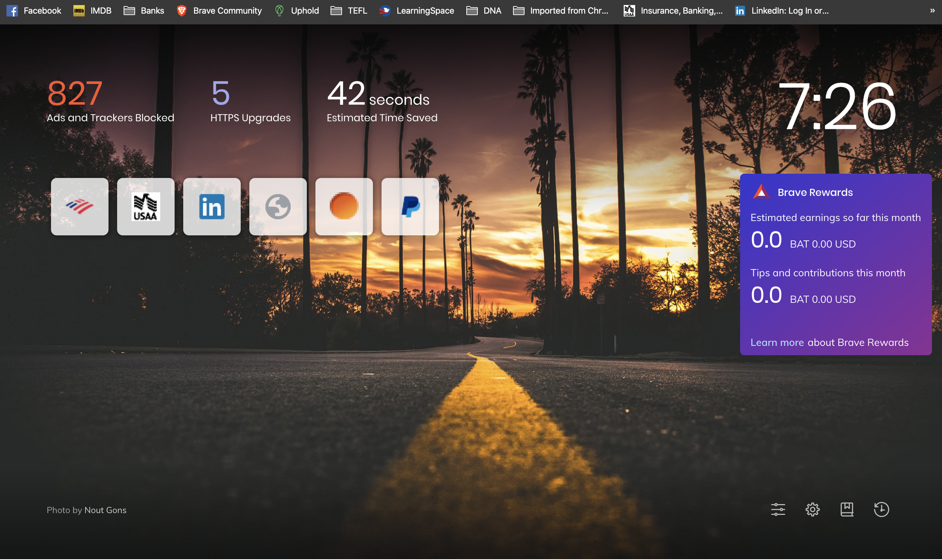Image resolution: width=942 pixels, height=559 pixels.
Task: Expand the DNA bookmark folder
Action: click(484, 10)
